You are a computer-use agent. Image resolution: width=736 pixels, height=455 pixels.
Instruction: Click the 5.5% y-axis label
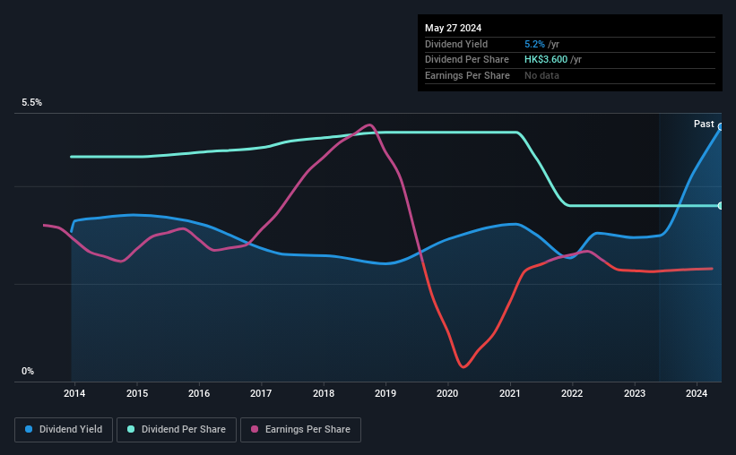pos(31,103)
